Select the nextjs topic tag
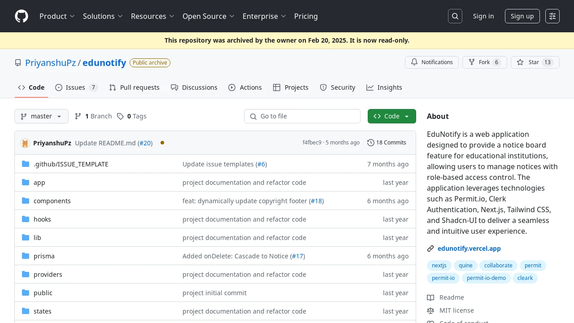The width and height of the screenshot is (574, 323). pyautogui.click(x=439, y=266)
